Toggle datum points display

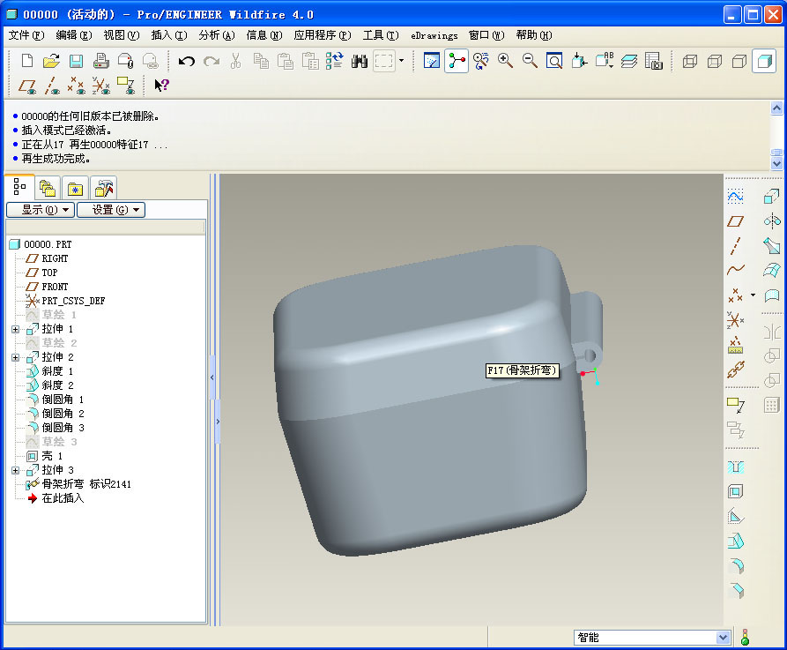[77, 86]
